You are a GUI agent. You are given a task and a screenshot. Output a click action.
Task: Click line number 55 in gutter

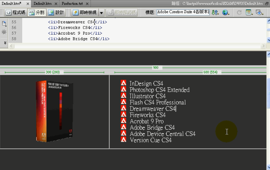(14, 22)
